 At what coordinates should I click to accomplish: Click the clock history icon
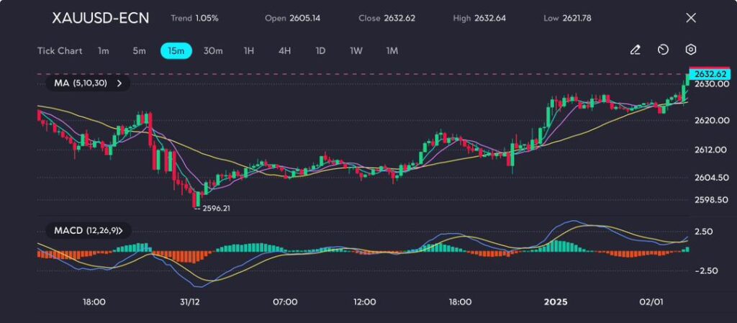pos(663,50)
